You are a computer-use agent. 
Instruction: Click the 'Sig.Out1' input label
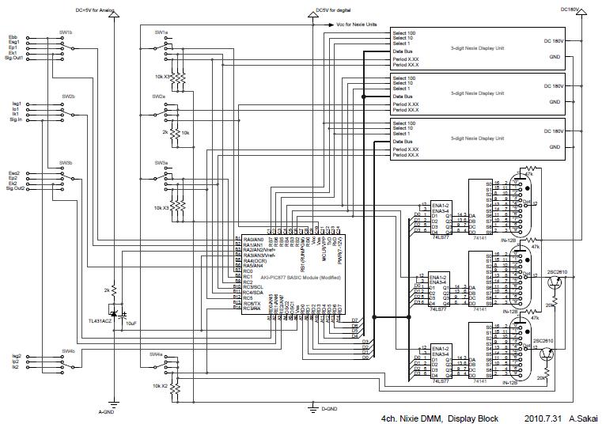tap(13, 58)
